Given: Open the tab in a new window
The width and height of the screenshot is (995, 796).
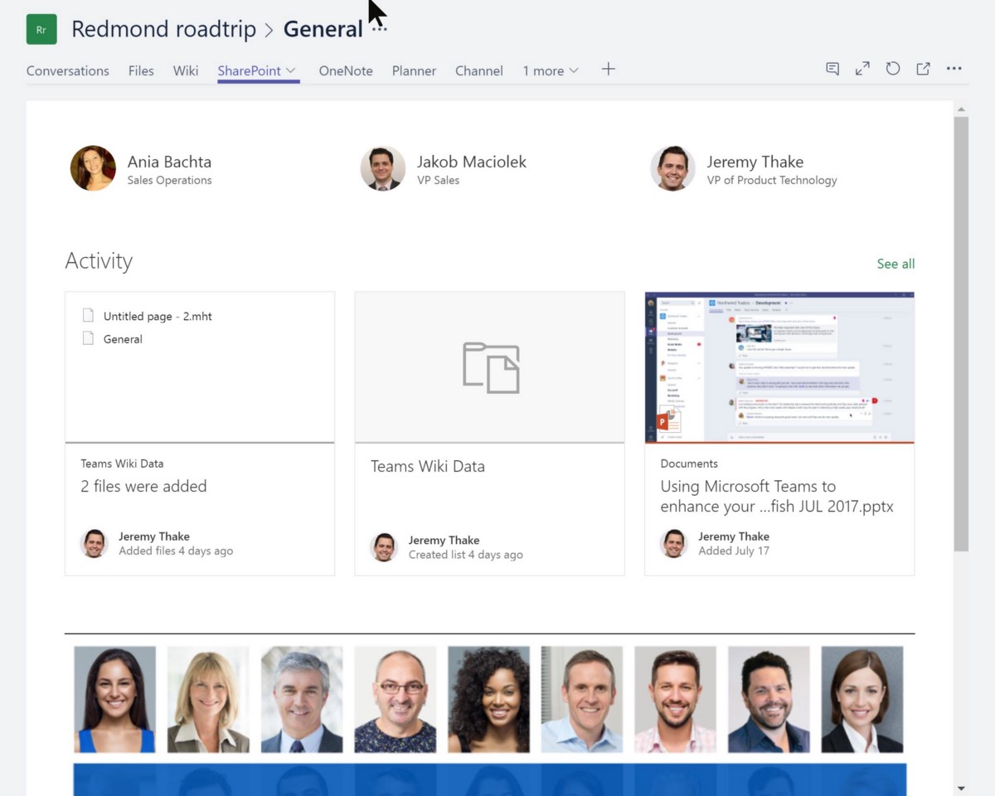Looking at the screenshot, I should click(923, 69).
